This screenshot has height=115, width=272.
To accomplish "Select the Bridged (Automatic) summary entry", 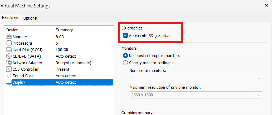I will (x=73, y=63).
